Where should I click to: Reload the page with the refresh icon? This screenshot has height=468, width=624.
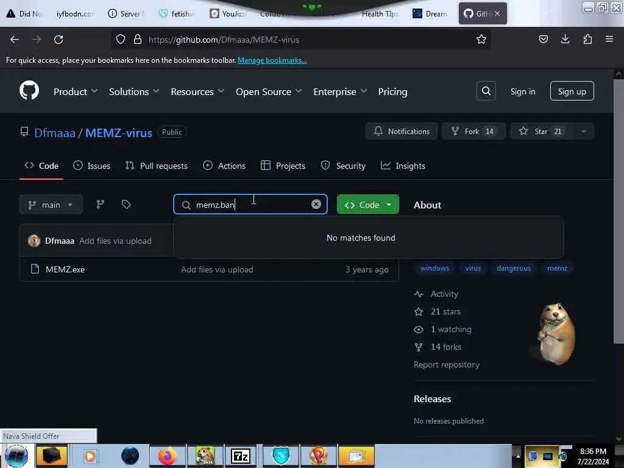58,40
